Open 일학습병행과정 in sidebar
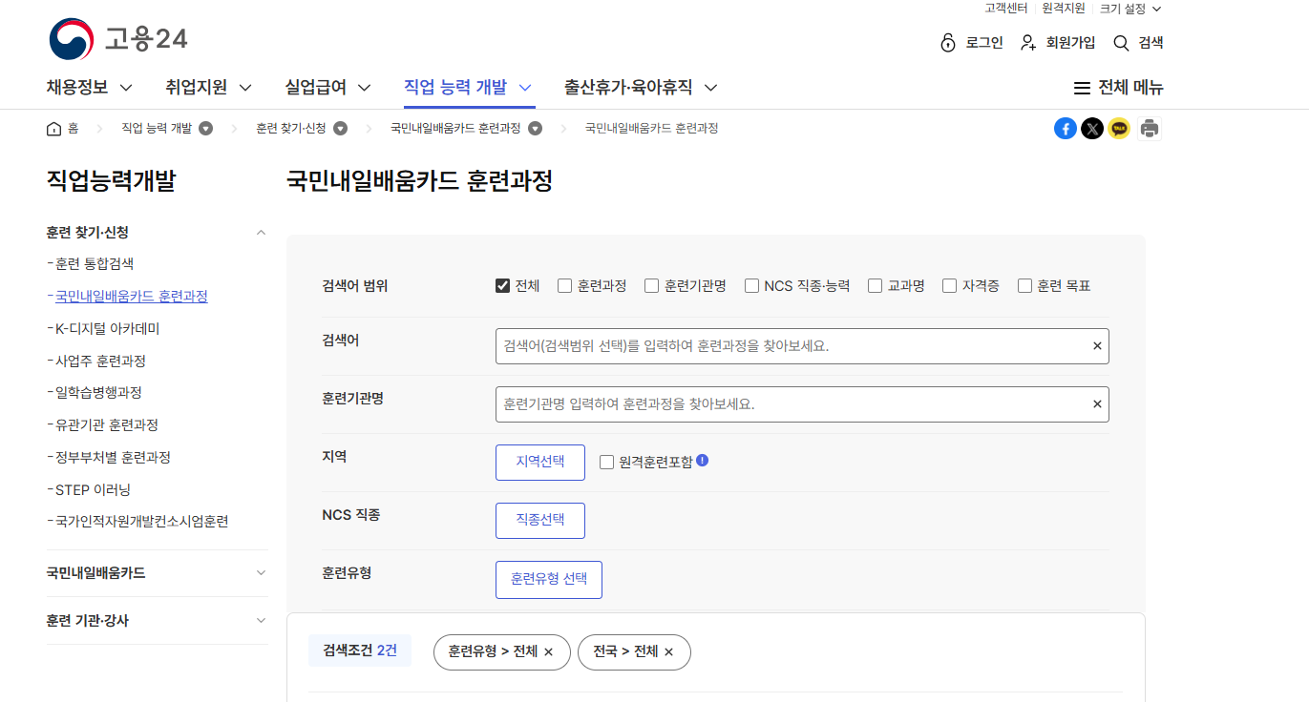The width and height of the screenshot is (1309, 702). (x=98, y=393)
